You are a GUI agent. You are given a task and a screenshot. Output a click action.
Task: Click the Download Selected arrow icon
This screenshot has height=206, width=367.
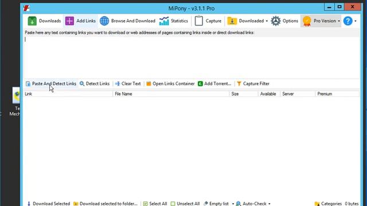[x=29, y=204]
